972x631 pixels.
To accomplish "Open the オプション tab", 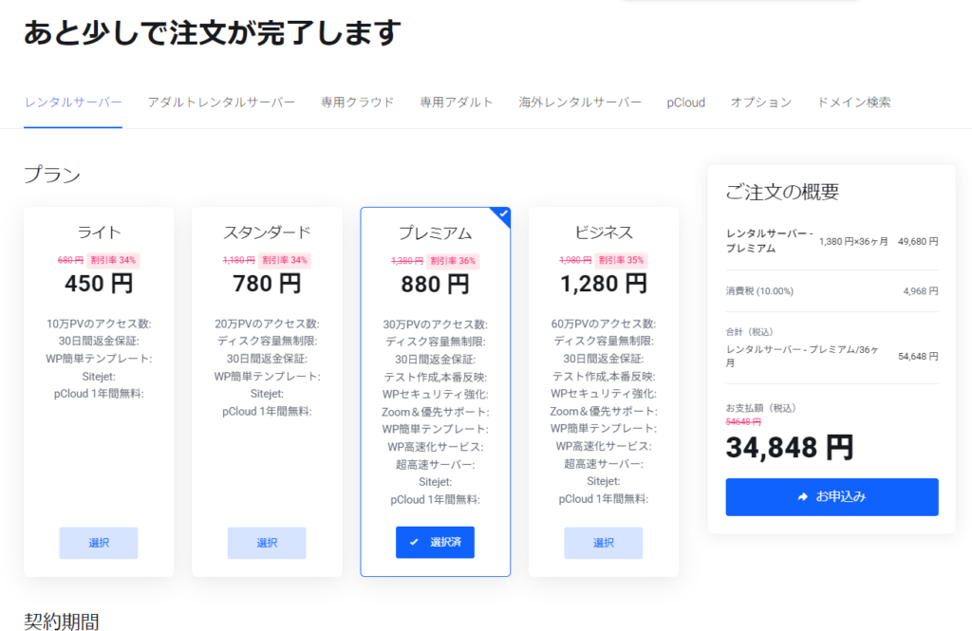I will pyautogui.click(x=760, y=102).
